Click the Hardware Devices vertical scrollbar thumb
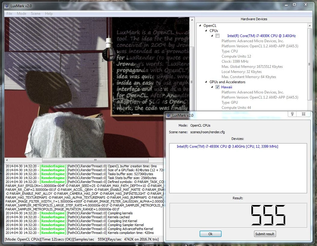Viewport: 317px width, 246px height. click(309, 64)
